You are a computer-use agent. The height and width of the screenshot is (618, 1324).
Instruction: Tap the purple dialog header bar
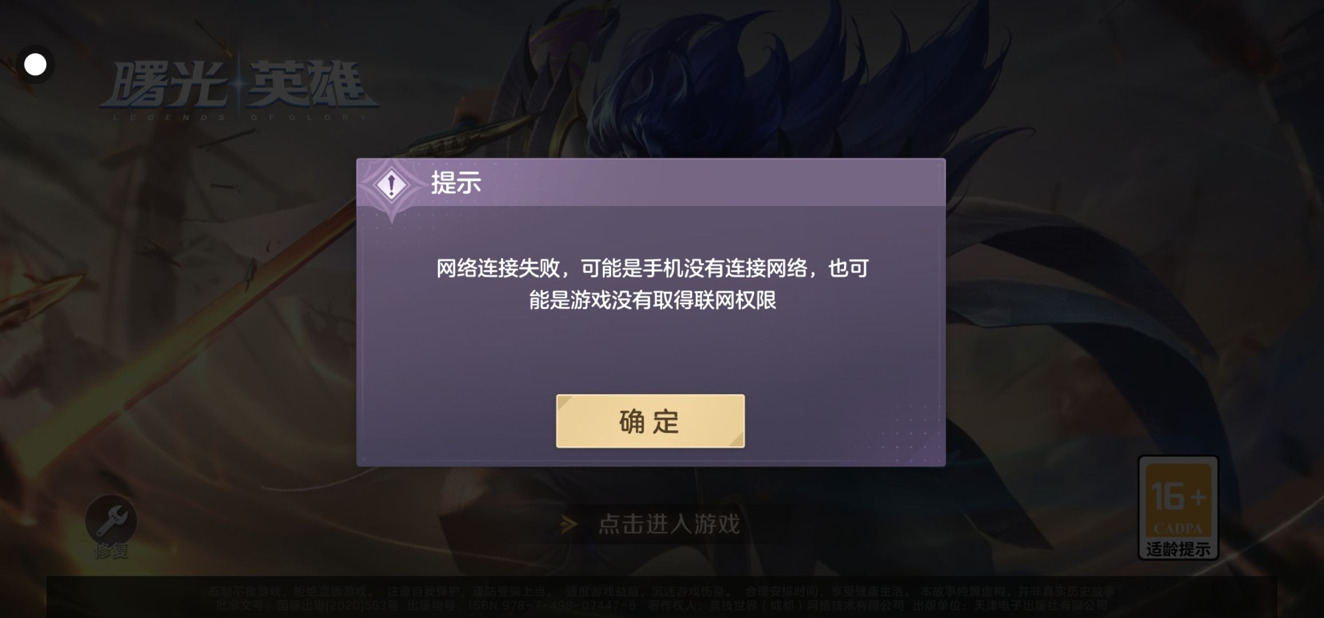651,183
